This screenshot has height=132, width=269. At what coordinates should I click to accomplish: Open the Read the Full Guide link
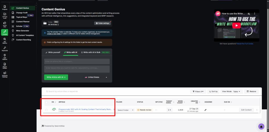[x=245, y=43]
